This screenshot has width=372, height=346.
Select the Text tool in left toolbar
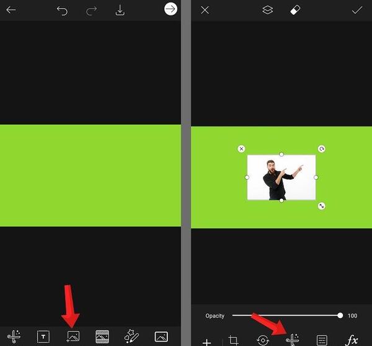tap(43, 337)
